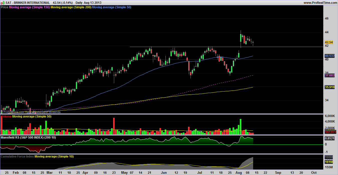Select the Price indicator label
338x175 pixels.
coord(5,7)
